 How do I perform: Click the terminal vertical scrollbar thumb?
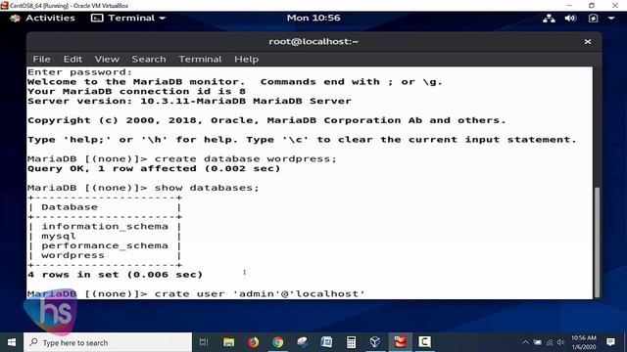(597, 242)
